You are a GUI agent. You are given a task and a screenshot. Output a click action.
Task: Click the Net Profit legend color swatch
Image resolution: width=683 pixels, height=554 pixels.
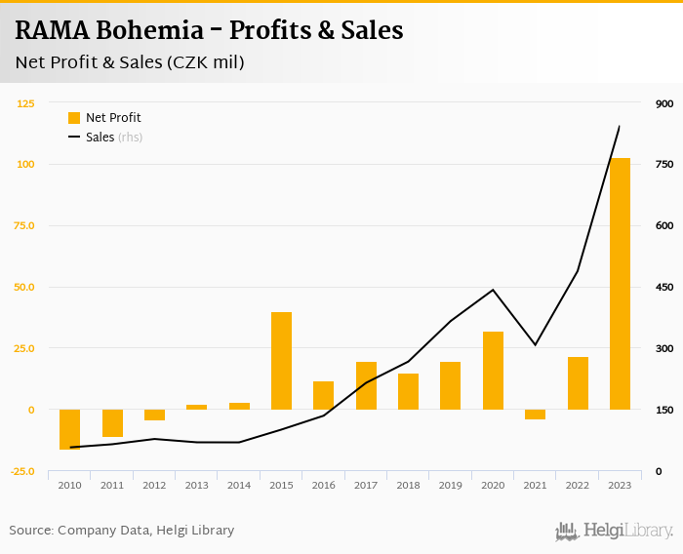click(74, 118)
